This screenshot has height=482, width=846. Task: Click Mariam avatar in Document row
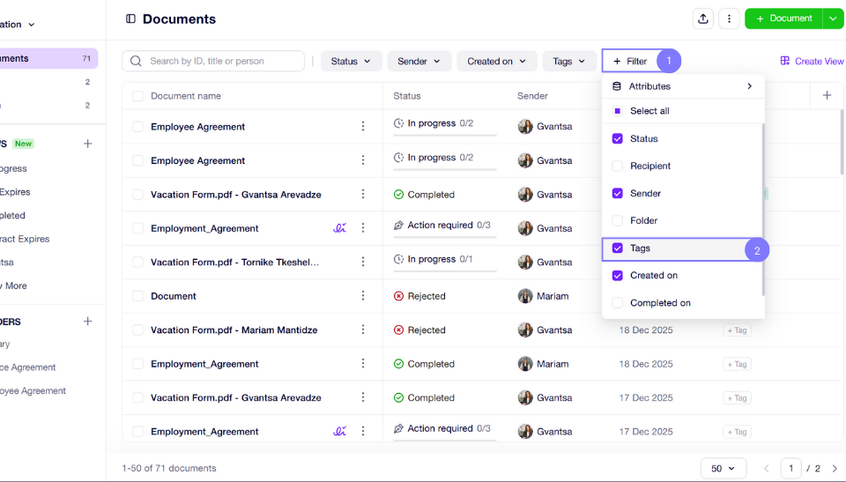click(x=525, y=296)
